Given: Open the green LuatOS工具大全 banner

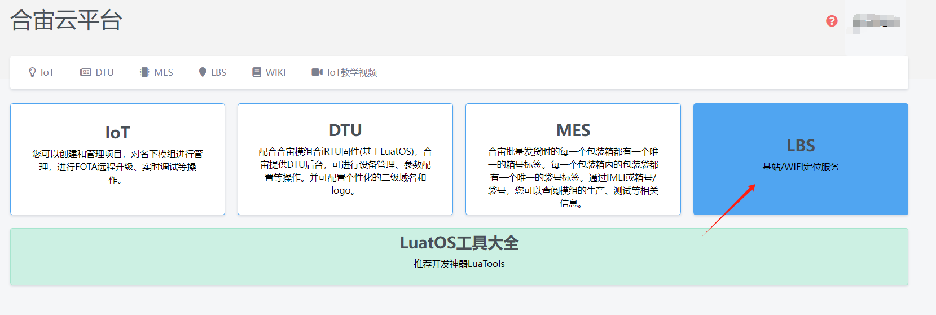Looking at the screenshot, I should pyautogui.click(x=459, y=256).
